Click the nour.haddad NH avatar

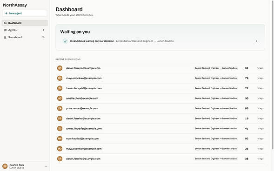60,138
